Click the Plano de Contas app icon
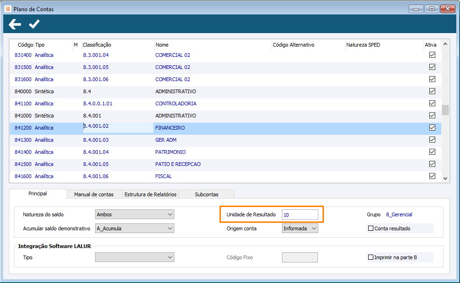Image resolution: width=460 pixels, height=283 pixels. (x=8, y=9)
